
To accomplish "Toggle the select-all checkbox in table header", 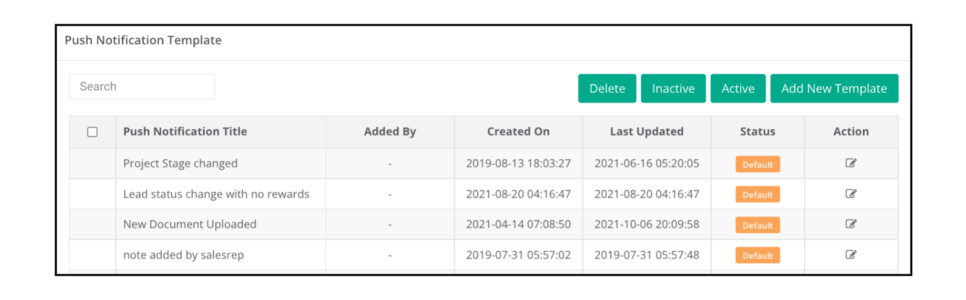I will pyautogui.click(x=92, y=132).
